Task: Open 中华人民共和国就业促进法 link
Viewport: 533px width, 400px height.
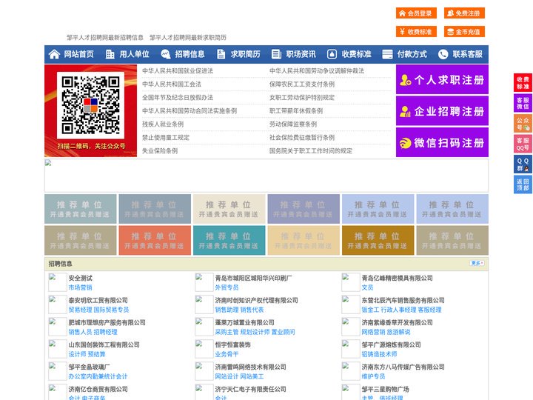Action: [178, 71]
